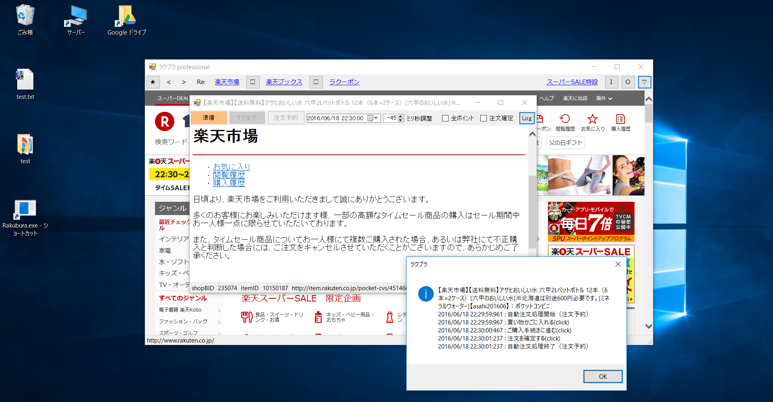Open the ヘルプ menu item

(x=547, y=98)
